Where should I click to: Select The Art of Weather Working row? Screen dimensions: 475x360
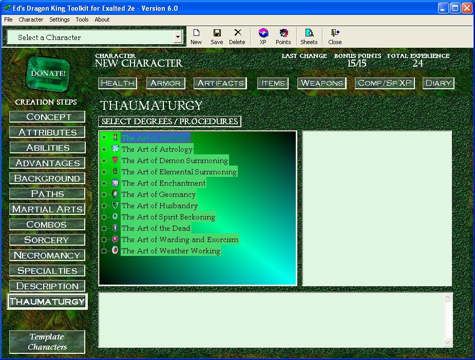coord(171,251)
